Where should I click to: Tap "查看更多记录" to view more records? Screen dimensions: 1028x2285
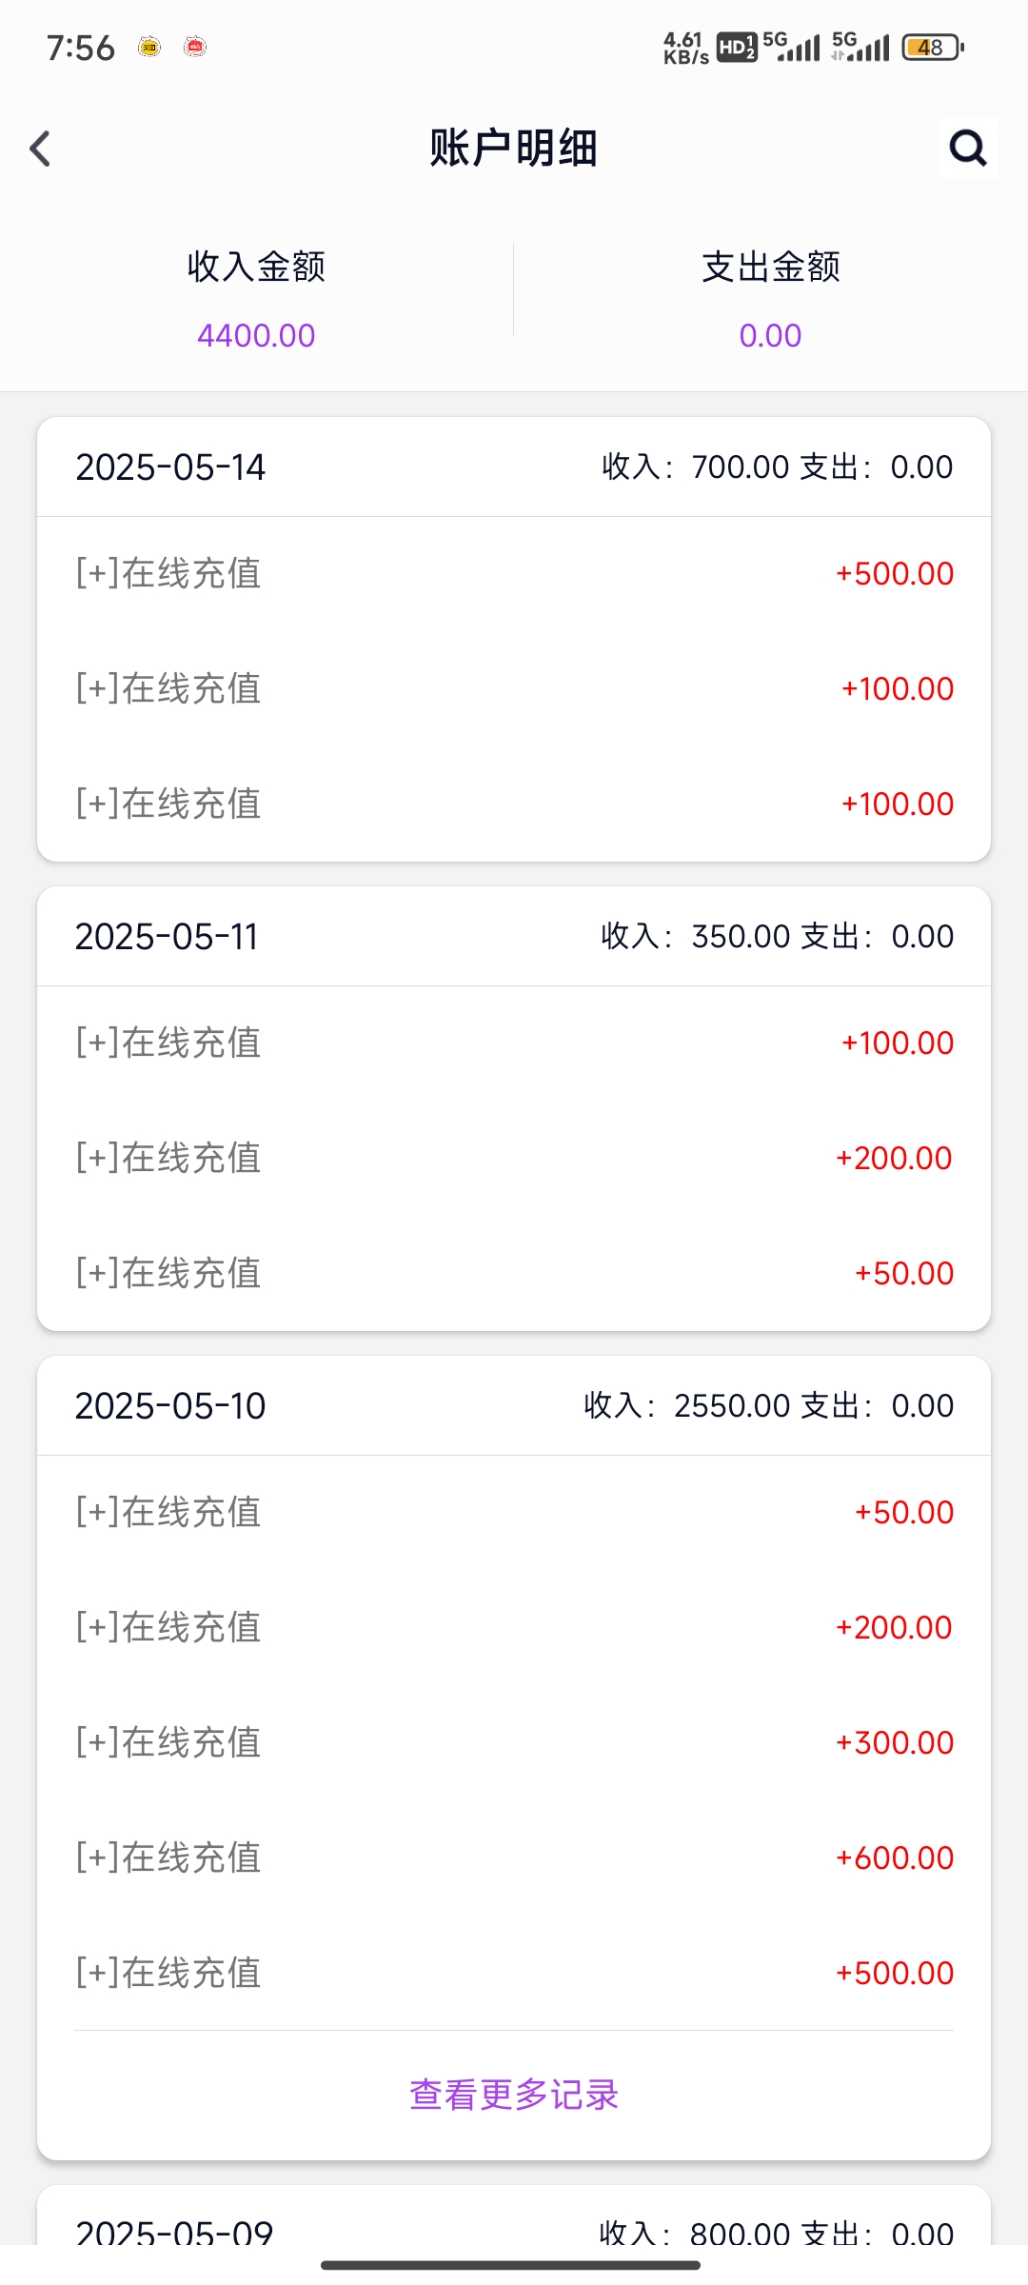pyautogui.click(x=514, y=2095)
